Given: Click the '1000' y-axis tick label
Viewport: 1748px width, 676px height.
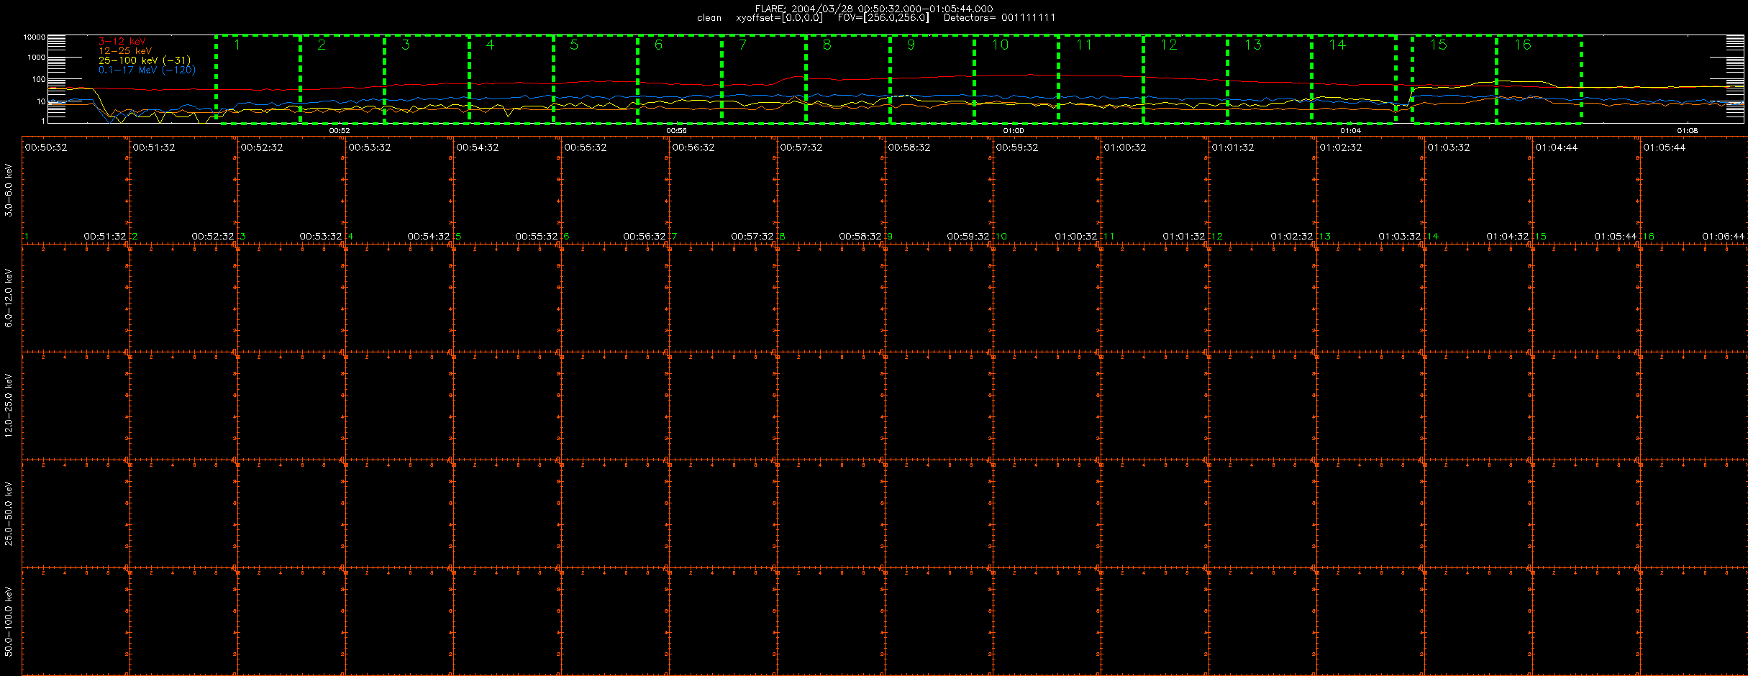Looking at the screenshot, I should 36,58.
